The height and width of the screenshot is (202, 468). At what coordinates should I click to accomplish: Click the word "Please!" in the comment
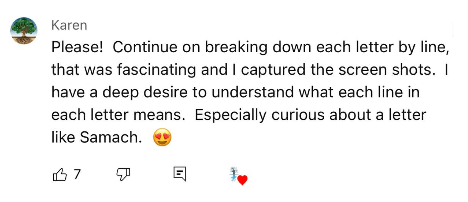pyautogui.click(x=77, y=47)
